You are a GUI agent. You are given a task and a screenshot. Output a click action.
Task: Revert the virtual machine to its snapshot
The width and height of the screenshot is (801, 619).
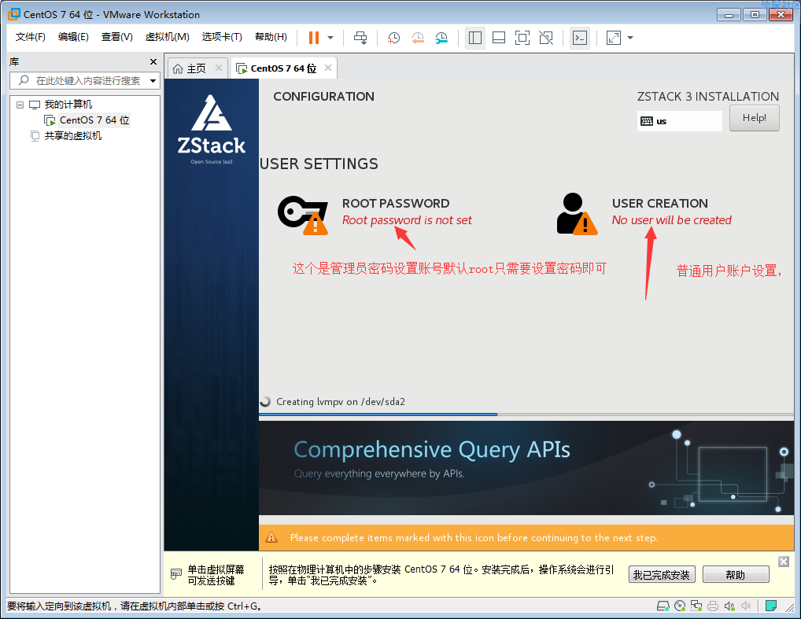[x=417, y=38]
